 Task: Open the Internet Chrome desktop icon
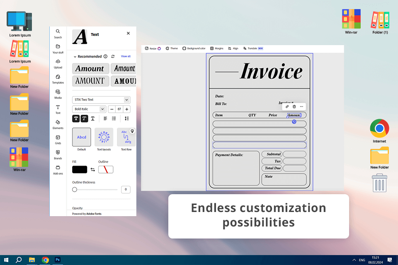click(x=379, y=131)
